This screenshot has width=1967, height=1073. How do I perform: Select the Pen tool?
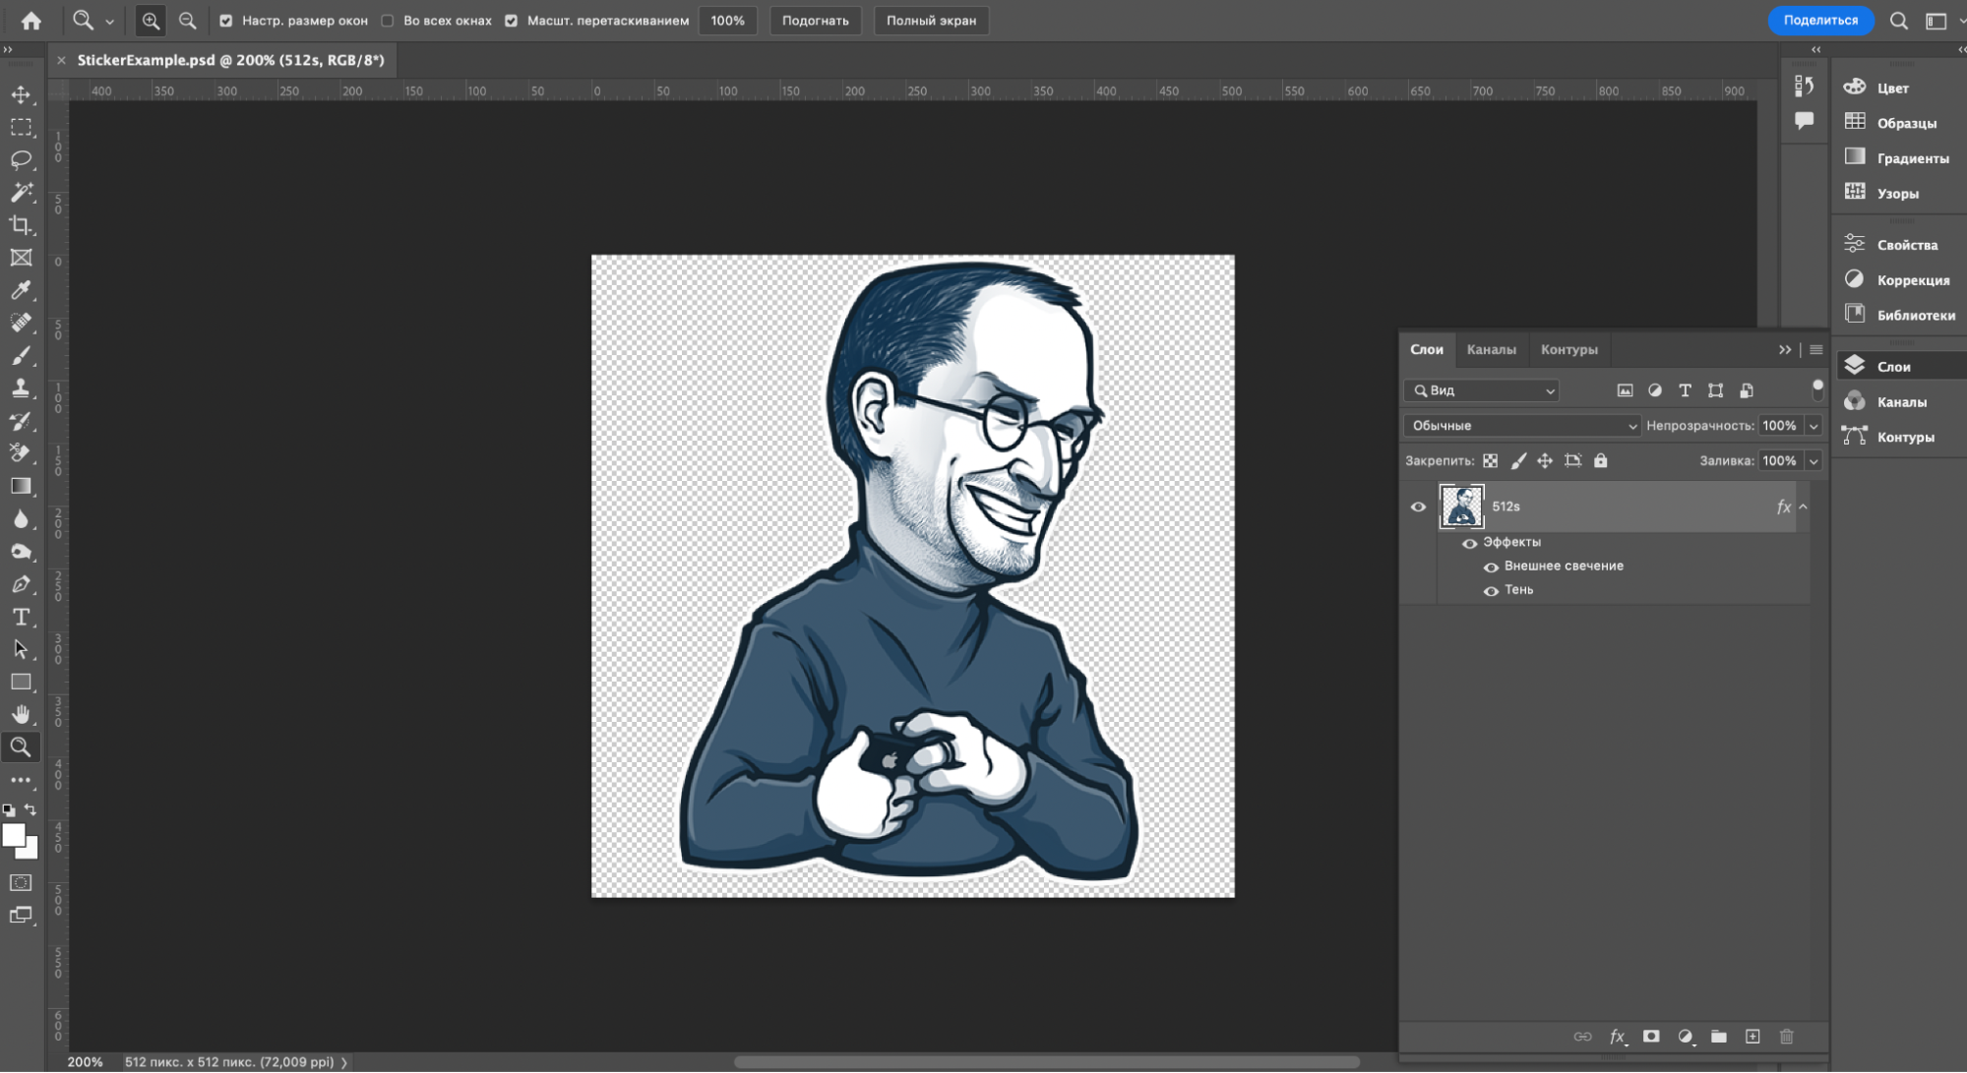tap(21, 584)
